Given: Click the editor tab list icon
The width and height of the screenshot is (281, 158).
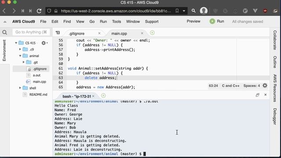Looking at the screenshot, I should coord(58,32).
